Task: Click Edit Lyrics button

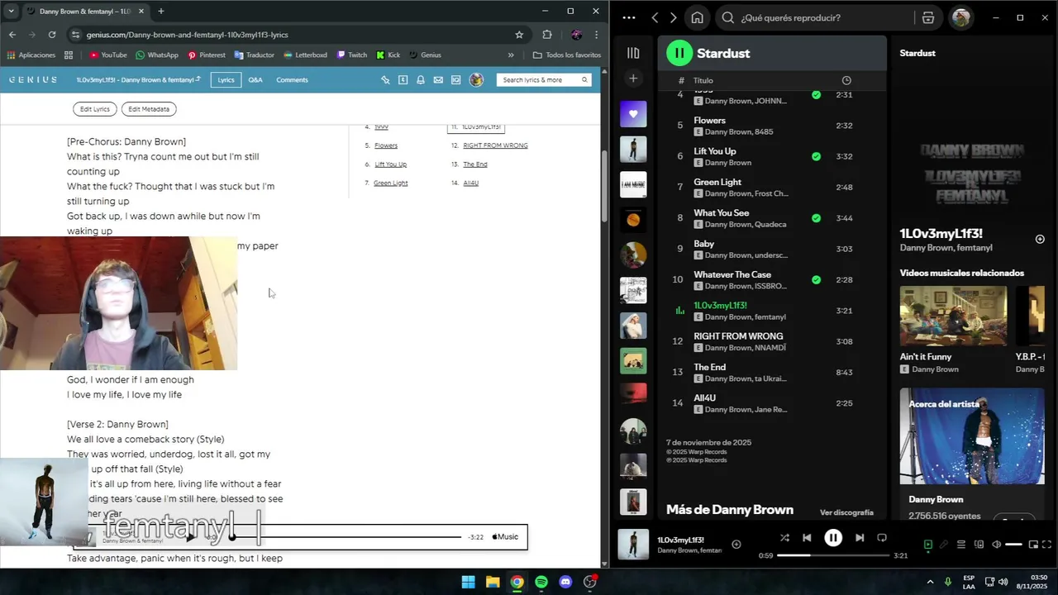Action: [x=95, y=109]
